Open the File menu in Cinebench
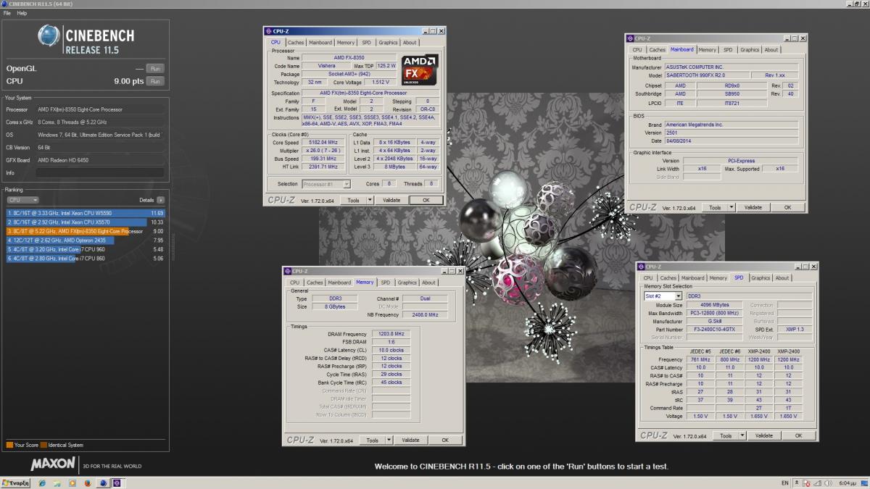The height and width of the screenshot is (489, 870). pyautogui.click(x=7, y=13)
